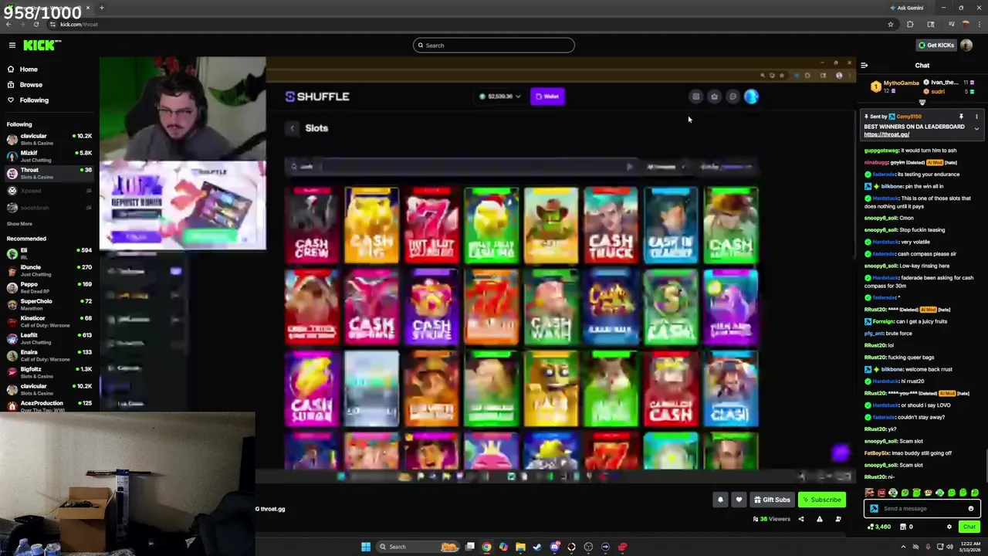Open the icon right of the report triangle
Screen dimensions: 988x556
point(837,519)
